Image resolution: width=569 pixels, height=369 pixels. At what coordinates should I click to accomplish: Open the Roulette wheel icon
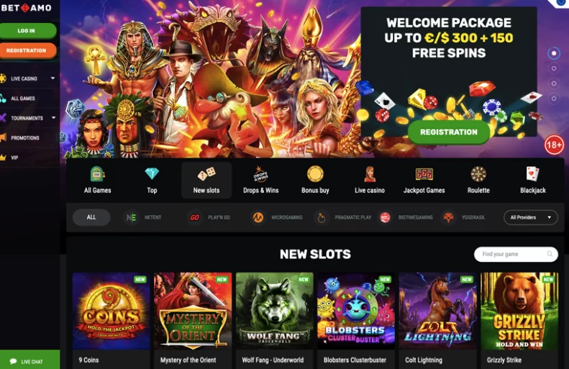(x=478, y=174)
